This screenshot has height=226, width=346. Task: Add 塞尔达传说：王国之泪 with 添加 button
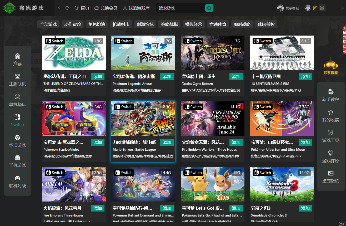[x=98, y=77]
